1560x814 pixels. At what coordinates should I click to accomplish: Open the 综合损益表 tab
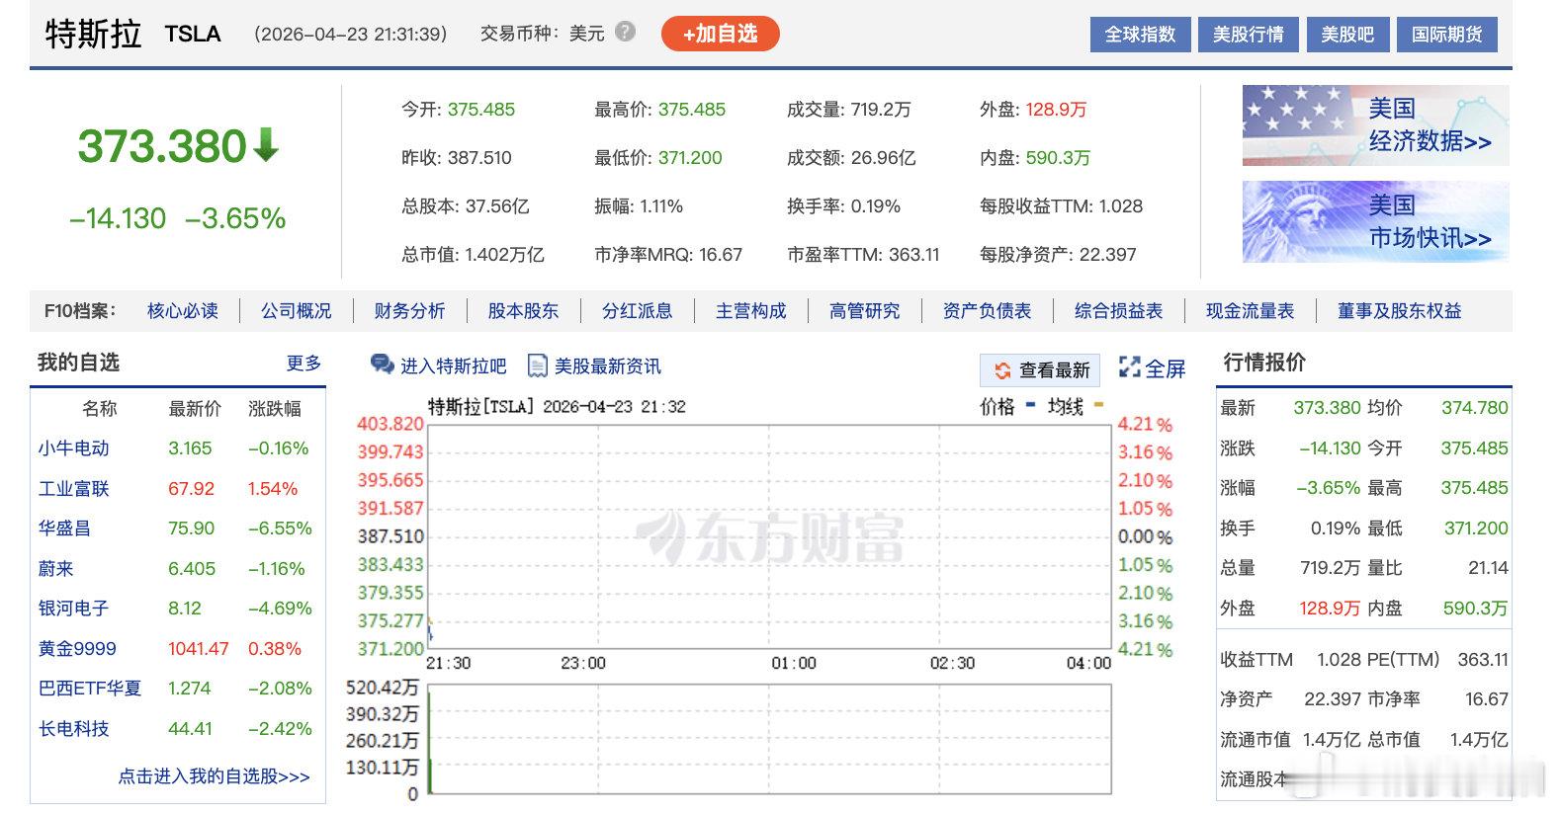pyautogui.click(x=1118, y=311)
